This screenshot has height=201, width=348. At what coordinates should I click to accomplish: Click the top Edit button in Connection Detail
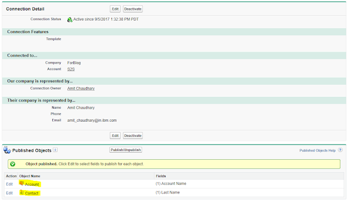(115, 9)
